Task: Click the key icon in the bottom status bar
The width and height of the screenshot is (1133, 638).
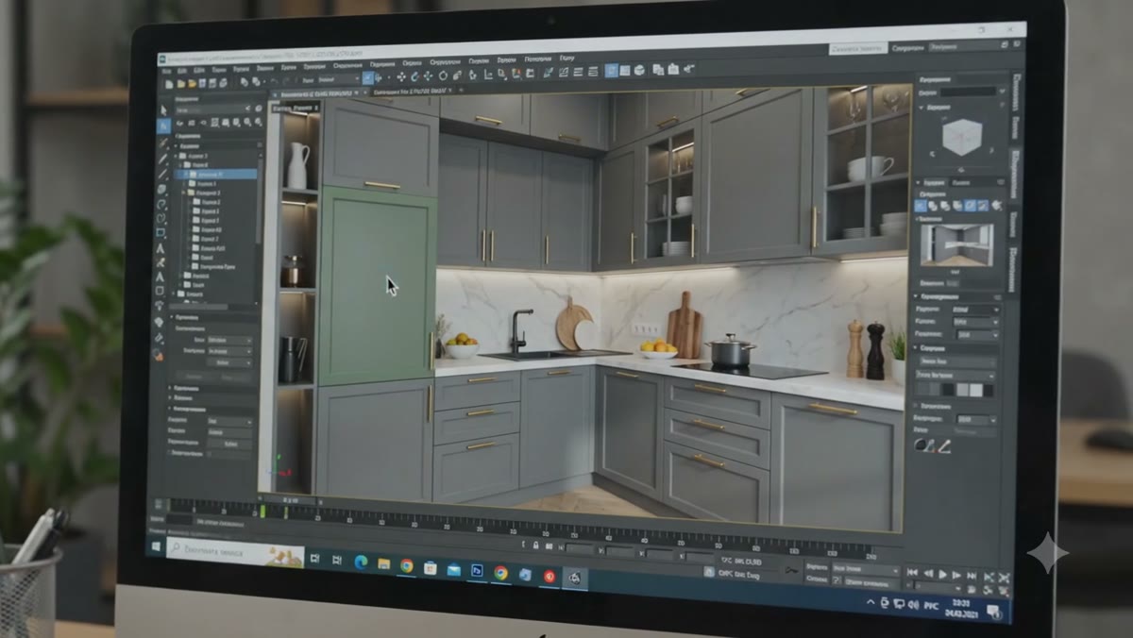Action: [x=791, y=569]
